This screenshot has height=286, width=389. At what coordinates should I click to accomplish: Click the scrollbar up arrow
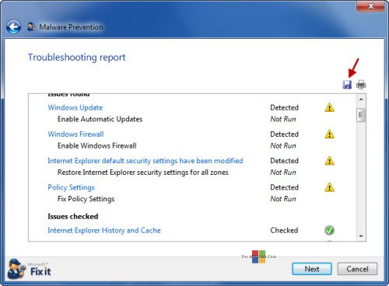pyautogui.click(x=361, y=99)
